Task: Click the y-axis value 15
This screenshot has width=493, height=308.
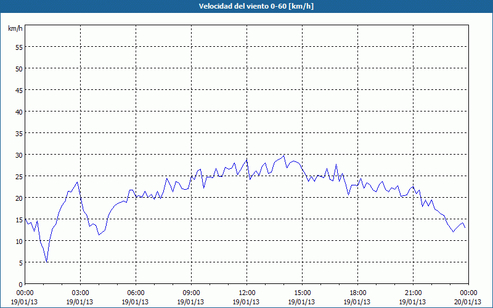Action: (x=19, y=219)
